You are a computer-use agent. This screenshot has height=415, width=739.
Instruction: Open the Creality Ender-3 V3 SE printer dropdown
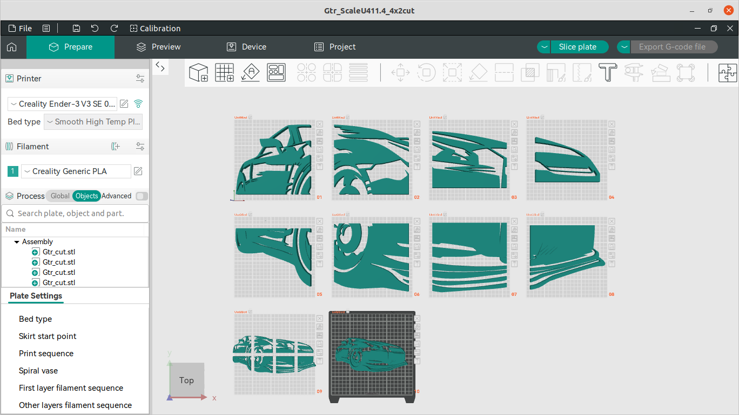pos(62,104)
